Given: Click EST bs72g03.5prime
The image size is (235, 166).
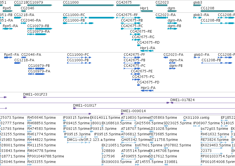Looking at the screenshot, I should coord(202,131).
